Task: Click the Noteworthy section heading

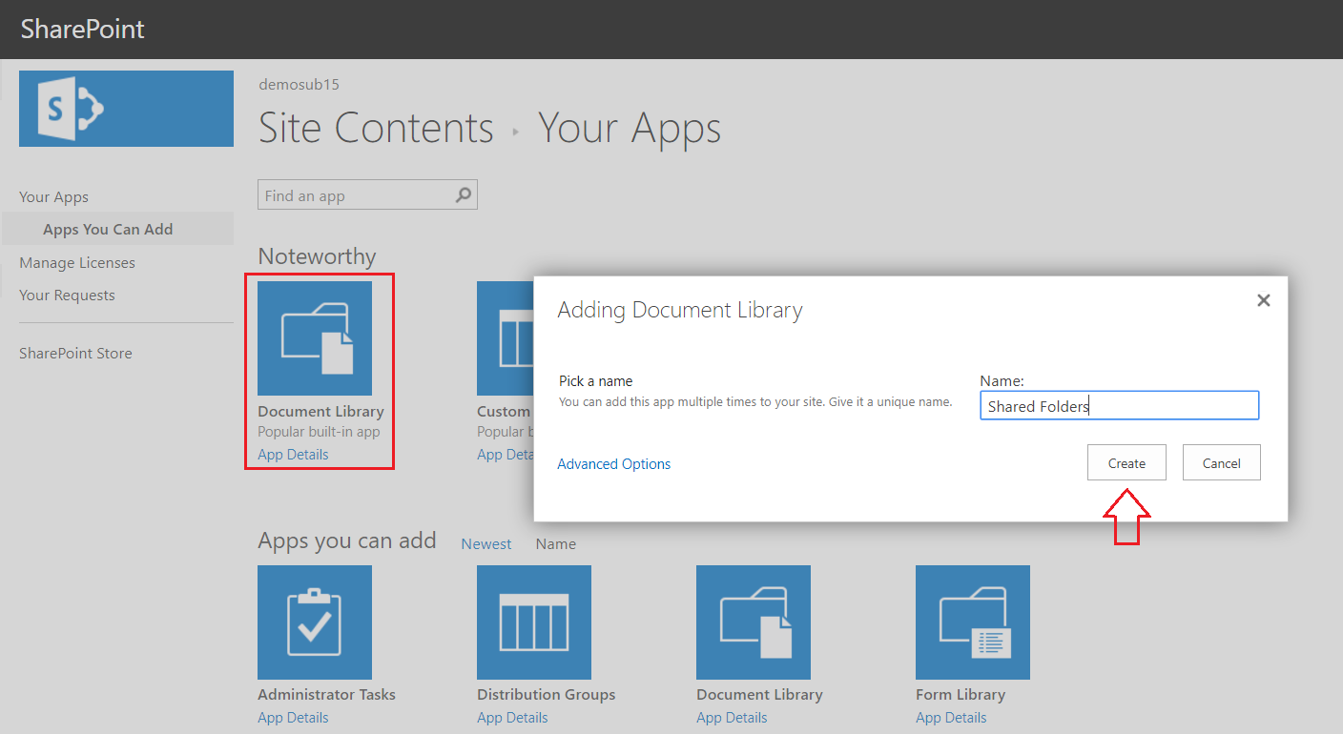Action: pos(317,256)
